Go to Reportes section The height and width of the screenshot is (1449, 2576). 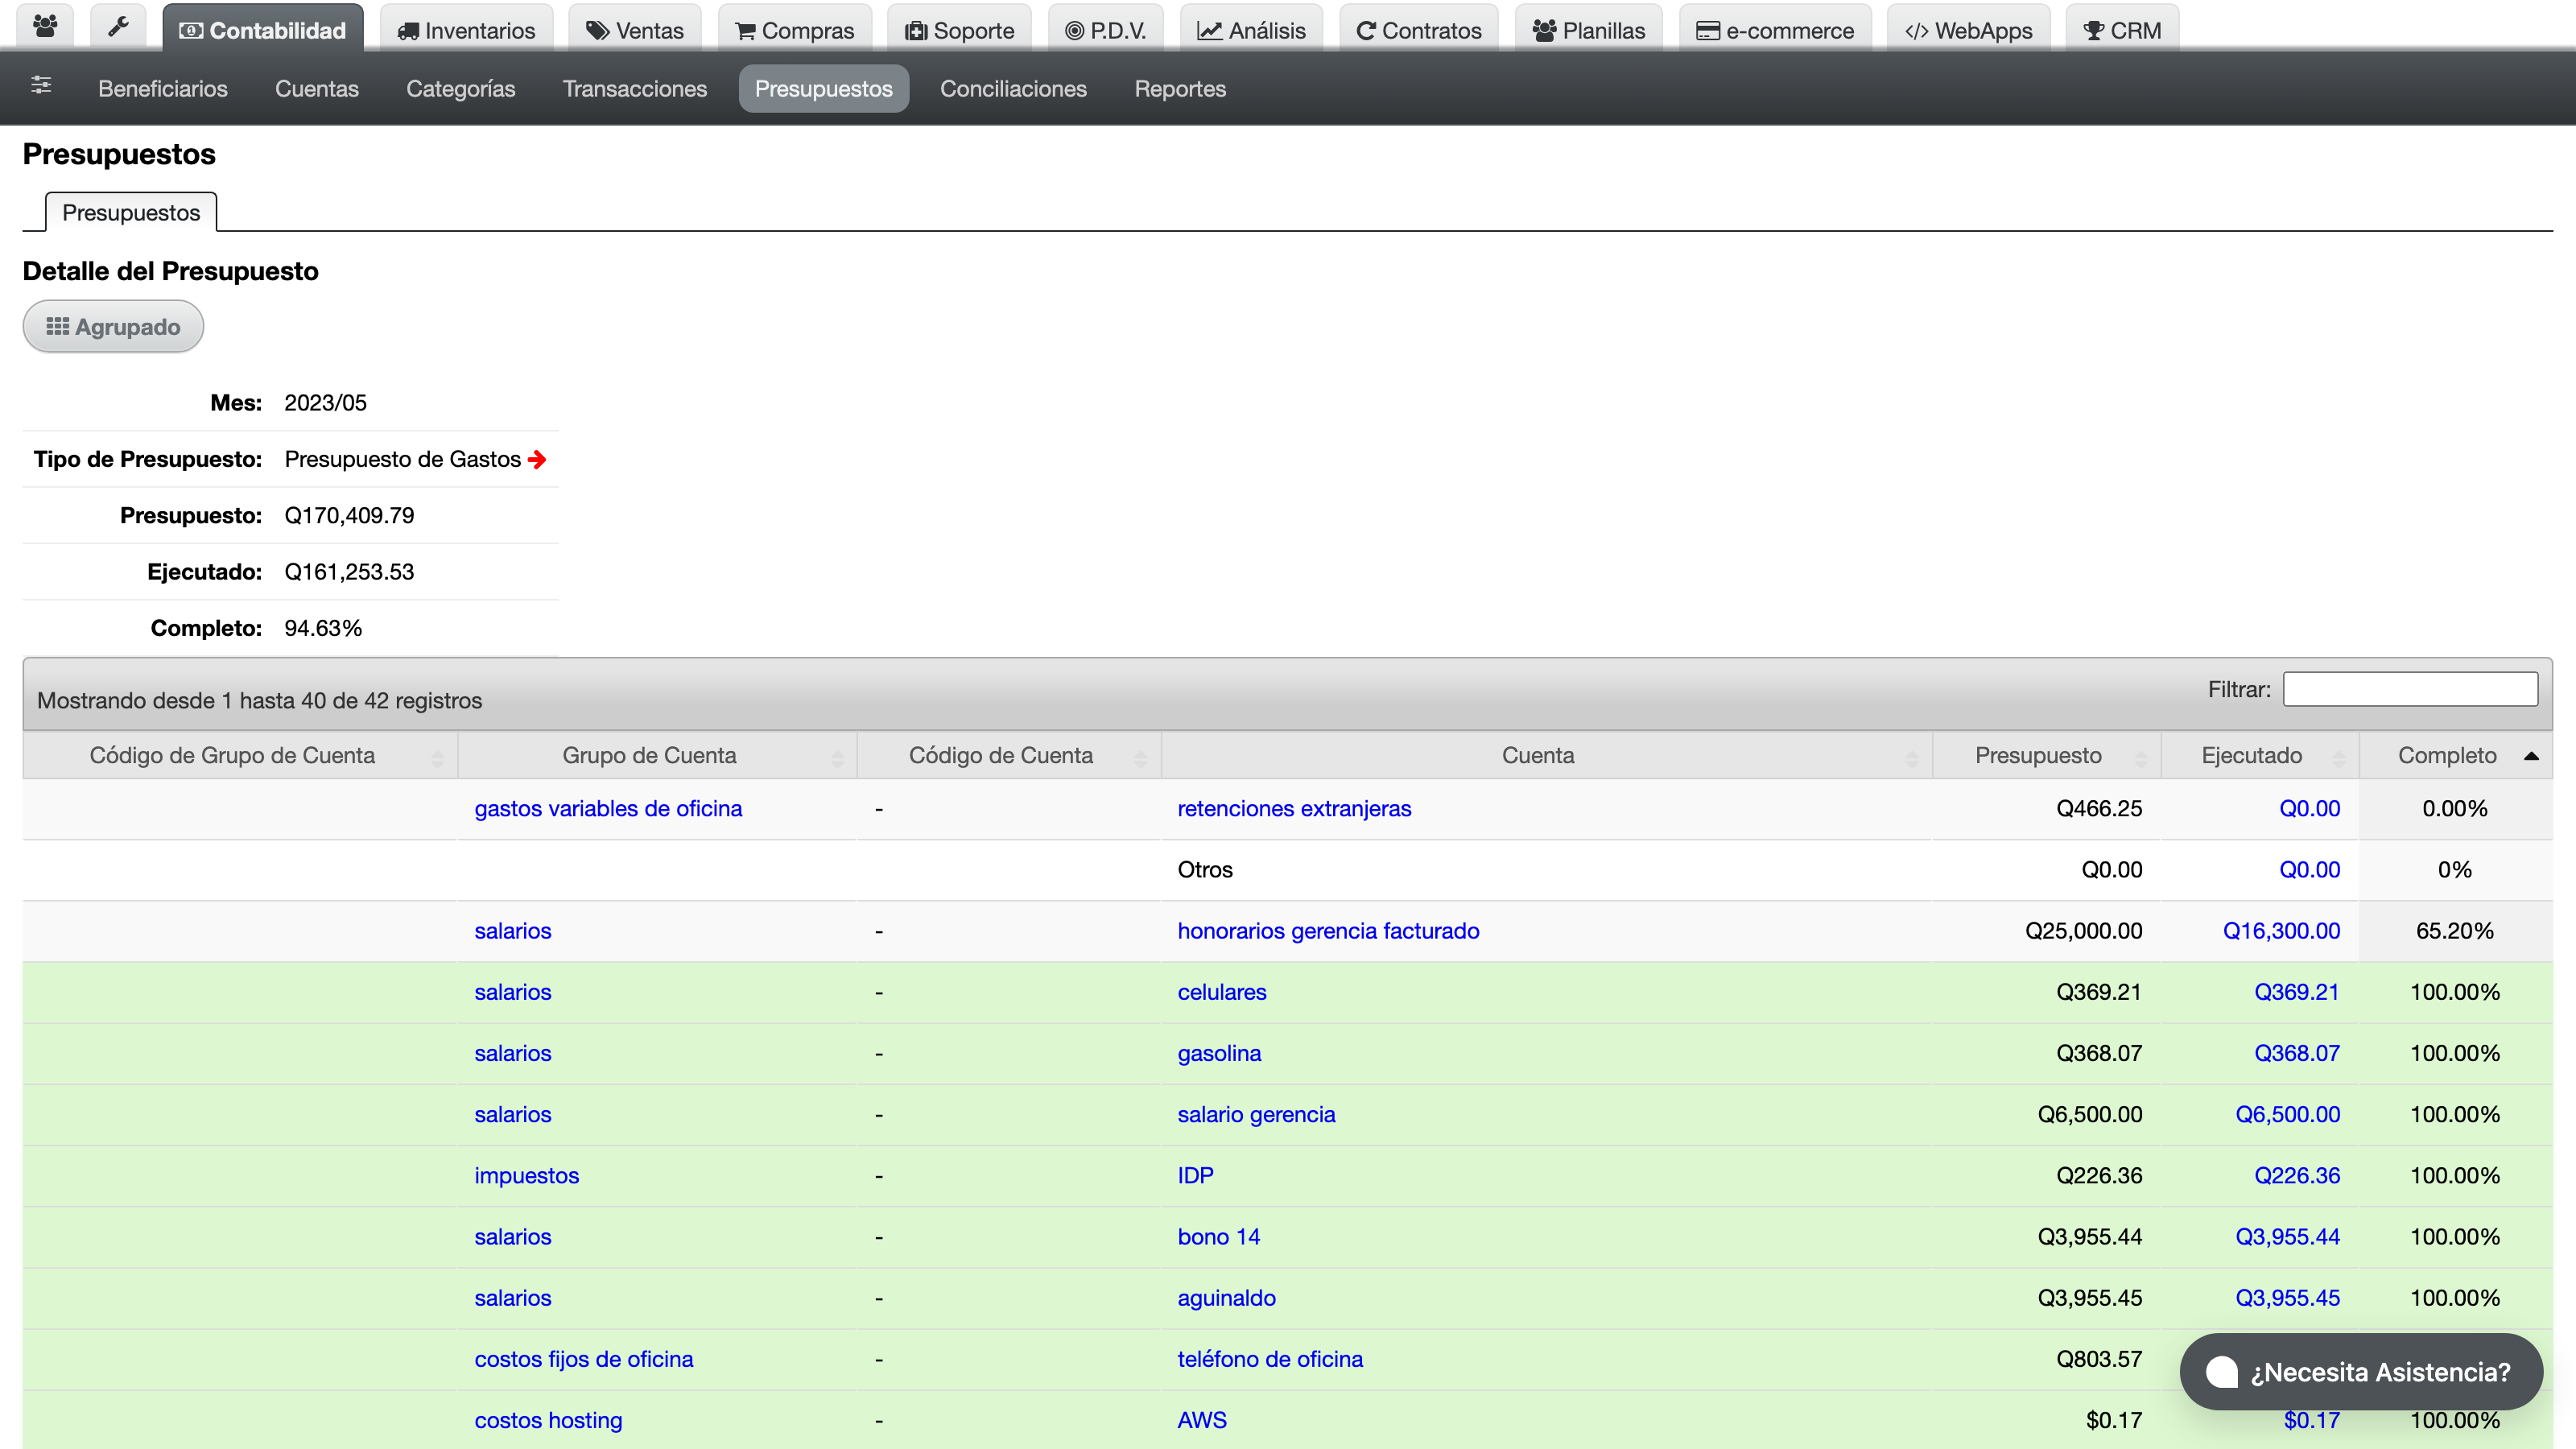(1180, 89)
